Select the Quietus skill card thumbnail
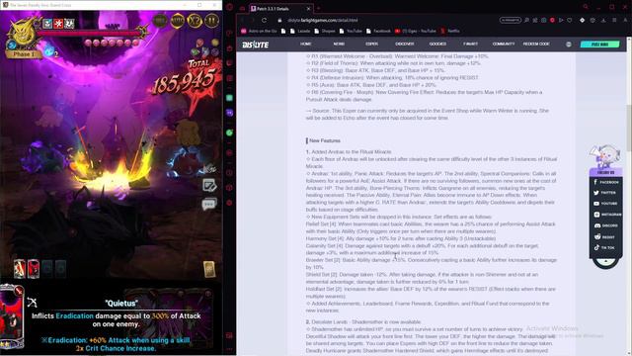632x356 pixels. (11, 316)
